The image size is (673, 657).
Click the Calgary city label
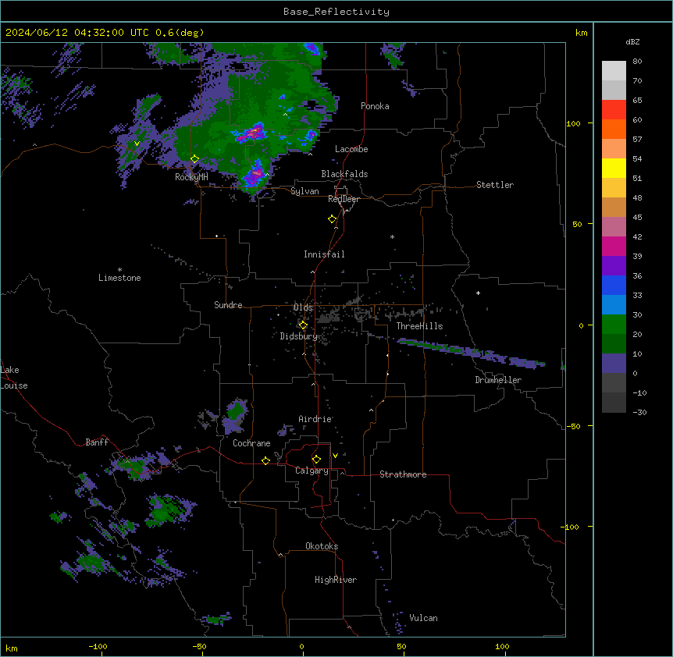point(312,471)
